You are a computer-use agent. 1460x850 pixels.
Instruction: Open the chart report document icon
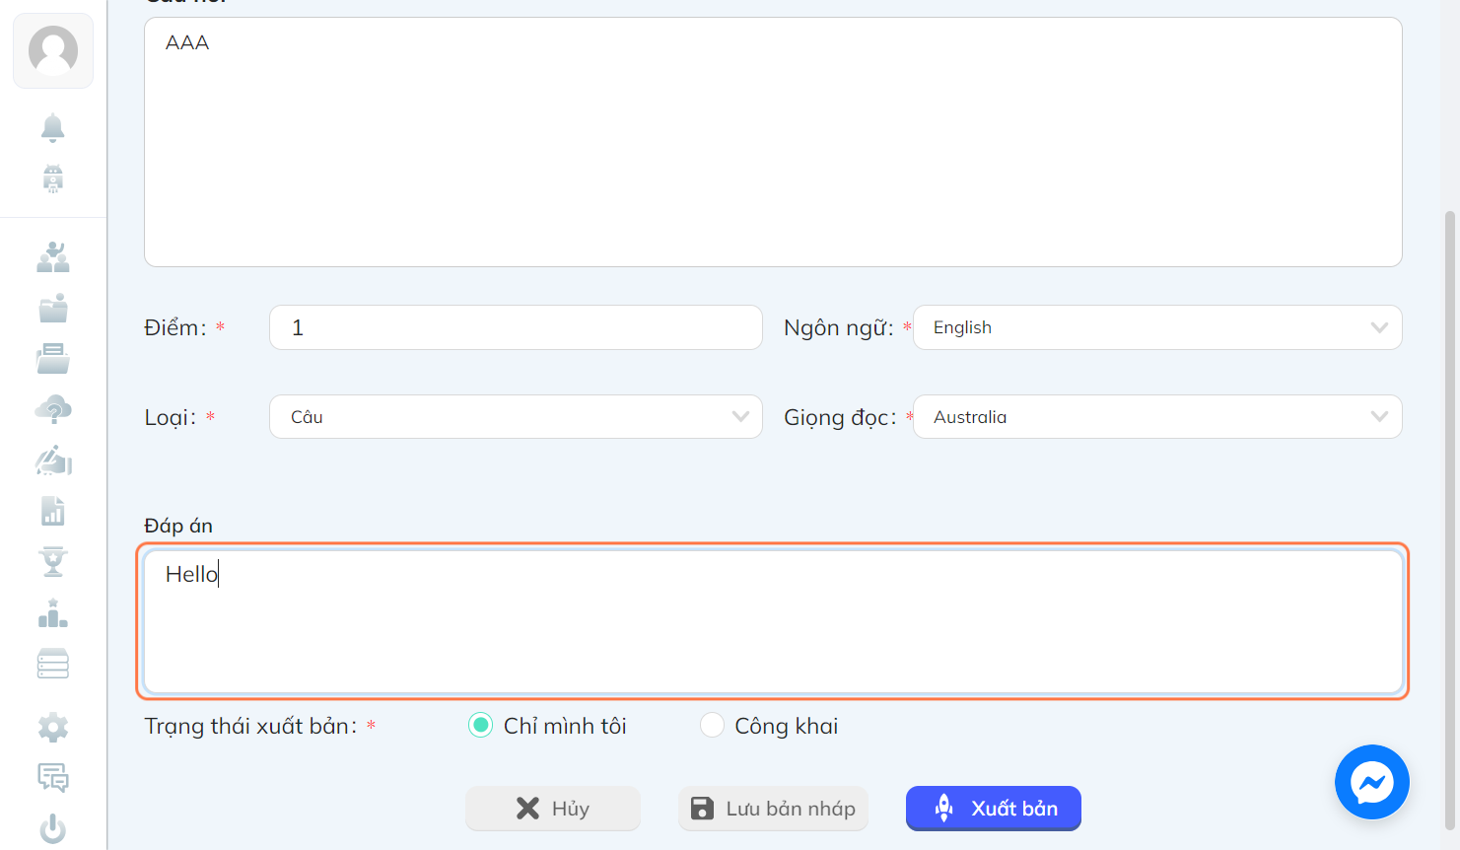point(53,511)
